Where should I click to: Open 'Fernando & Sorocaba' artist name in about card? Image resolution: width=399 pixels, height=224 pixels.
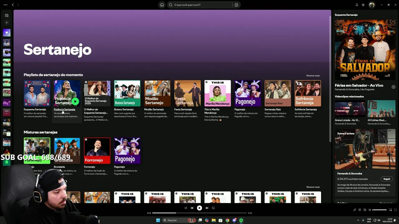[350, 174]
